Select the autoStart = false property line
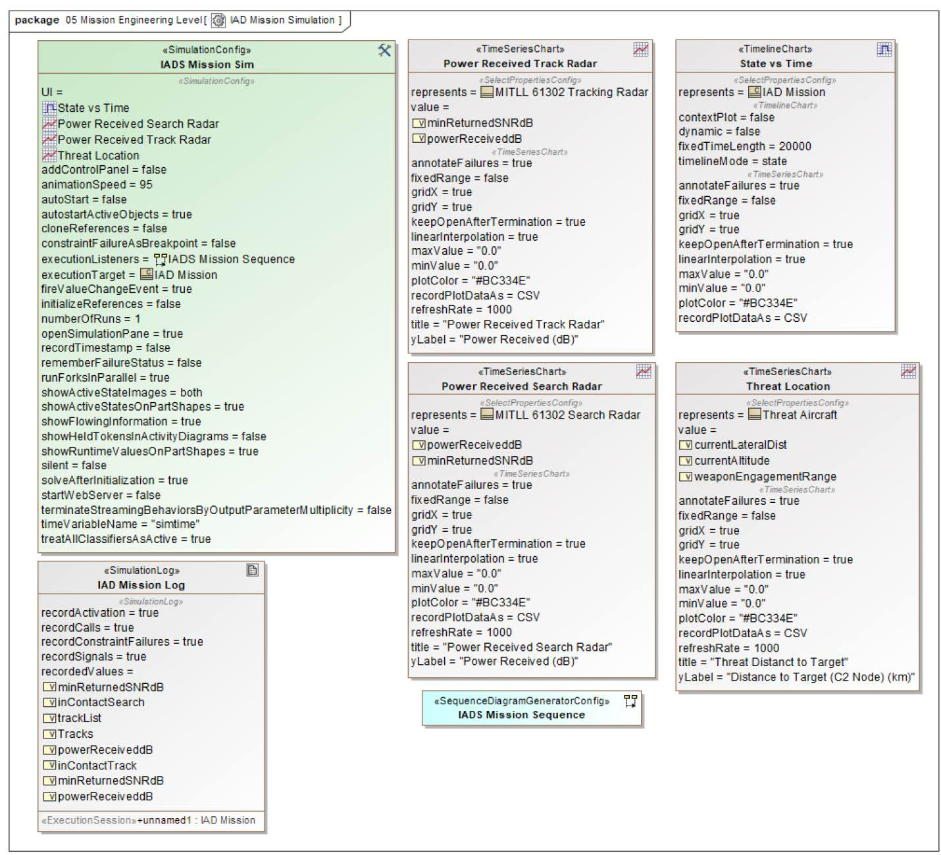The height and width of the screenshot is (855, 941). 84,199
